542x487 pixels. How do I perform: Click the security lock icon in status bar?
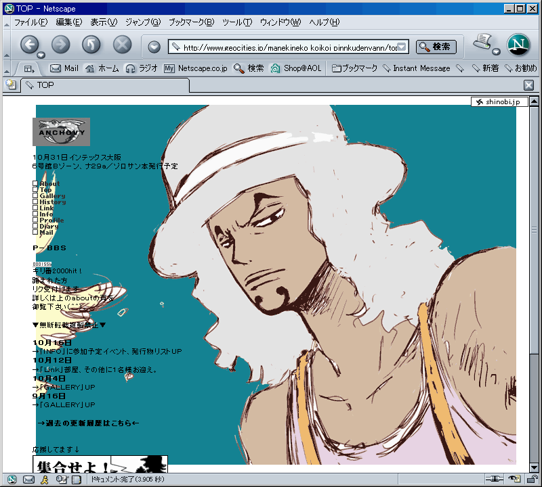click(532, 479)
